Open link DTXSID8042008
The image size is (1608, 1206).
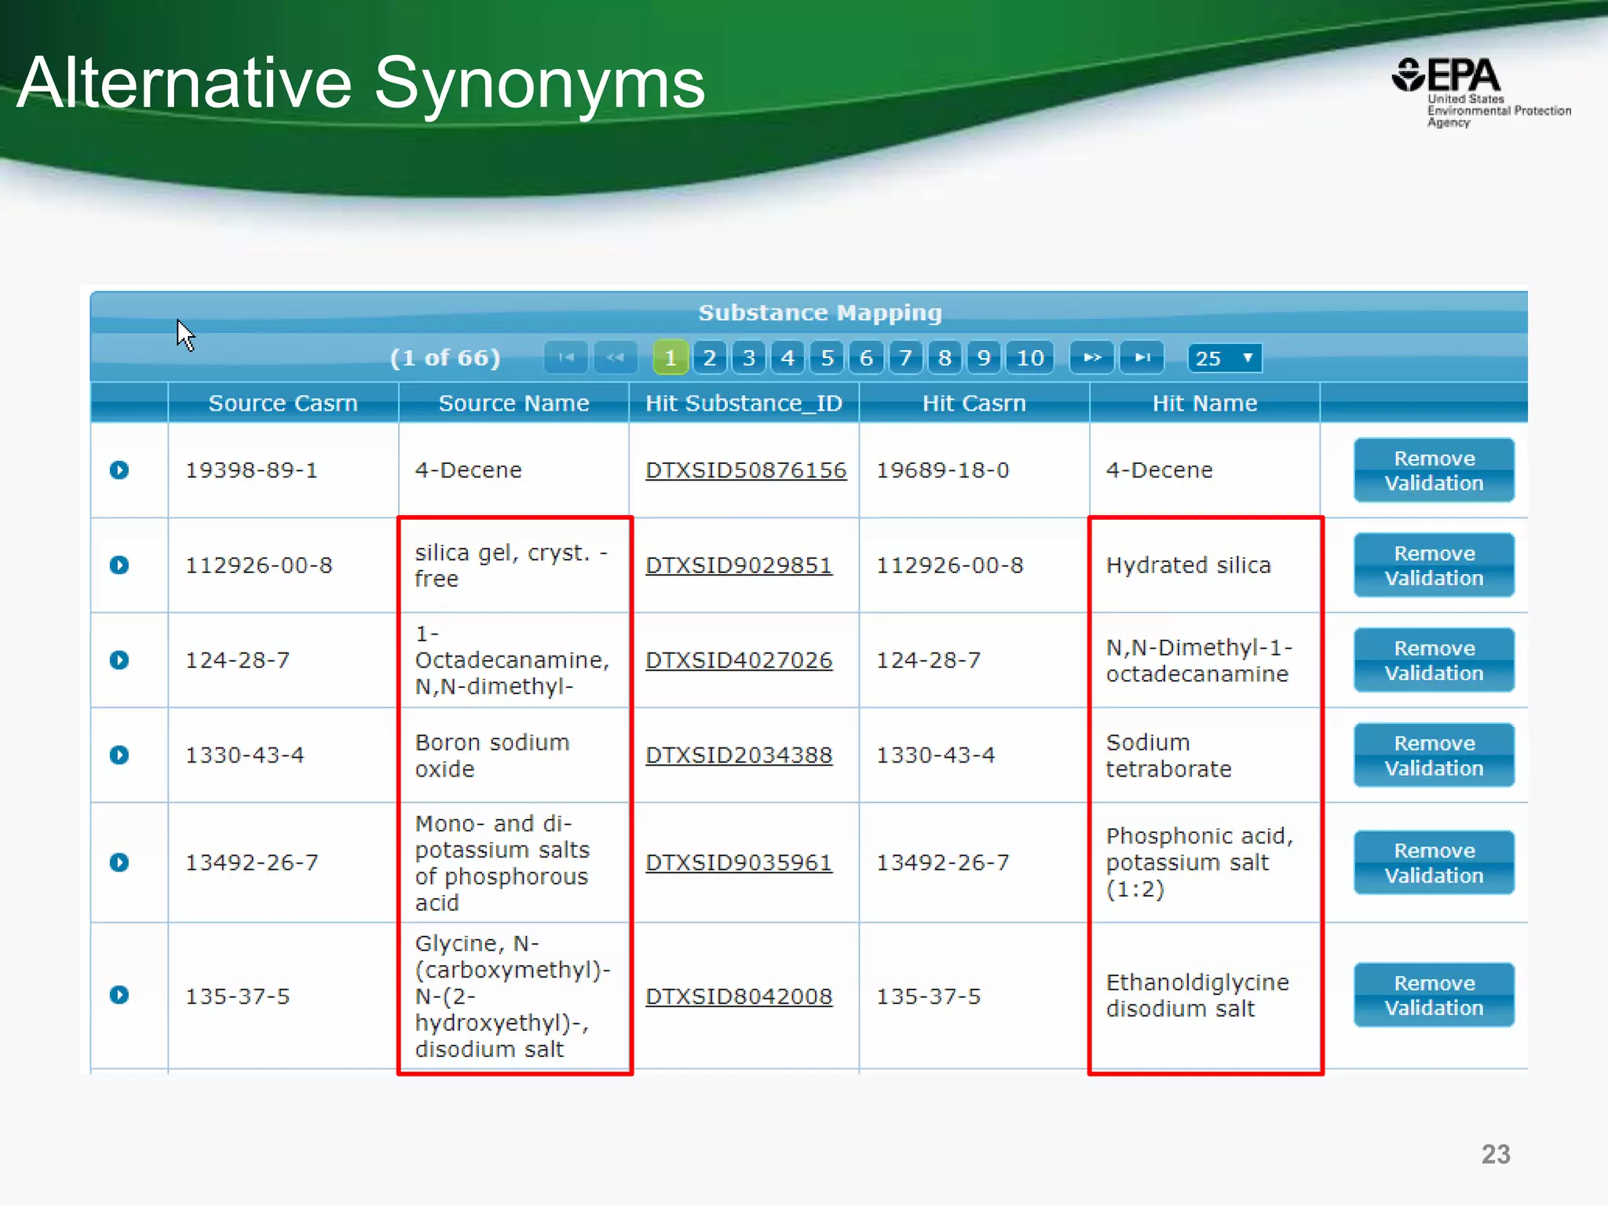pyautogui.click(x=739, y=996)
